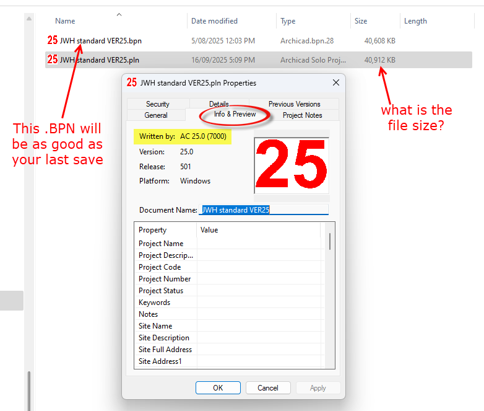Click the large 25 preview thumbnail
Screen dimensions: 484x411
pos(292,166)
